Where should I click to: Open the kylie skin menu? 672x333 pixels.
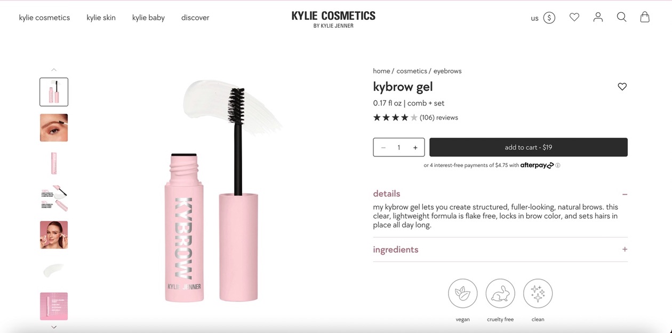tap(101, 18)
